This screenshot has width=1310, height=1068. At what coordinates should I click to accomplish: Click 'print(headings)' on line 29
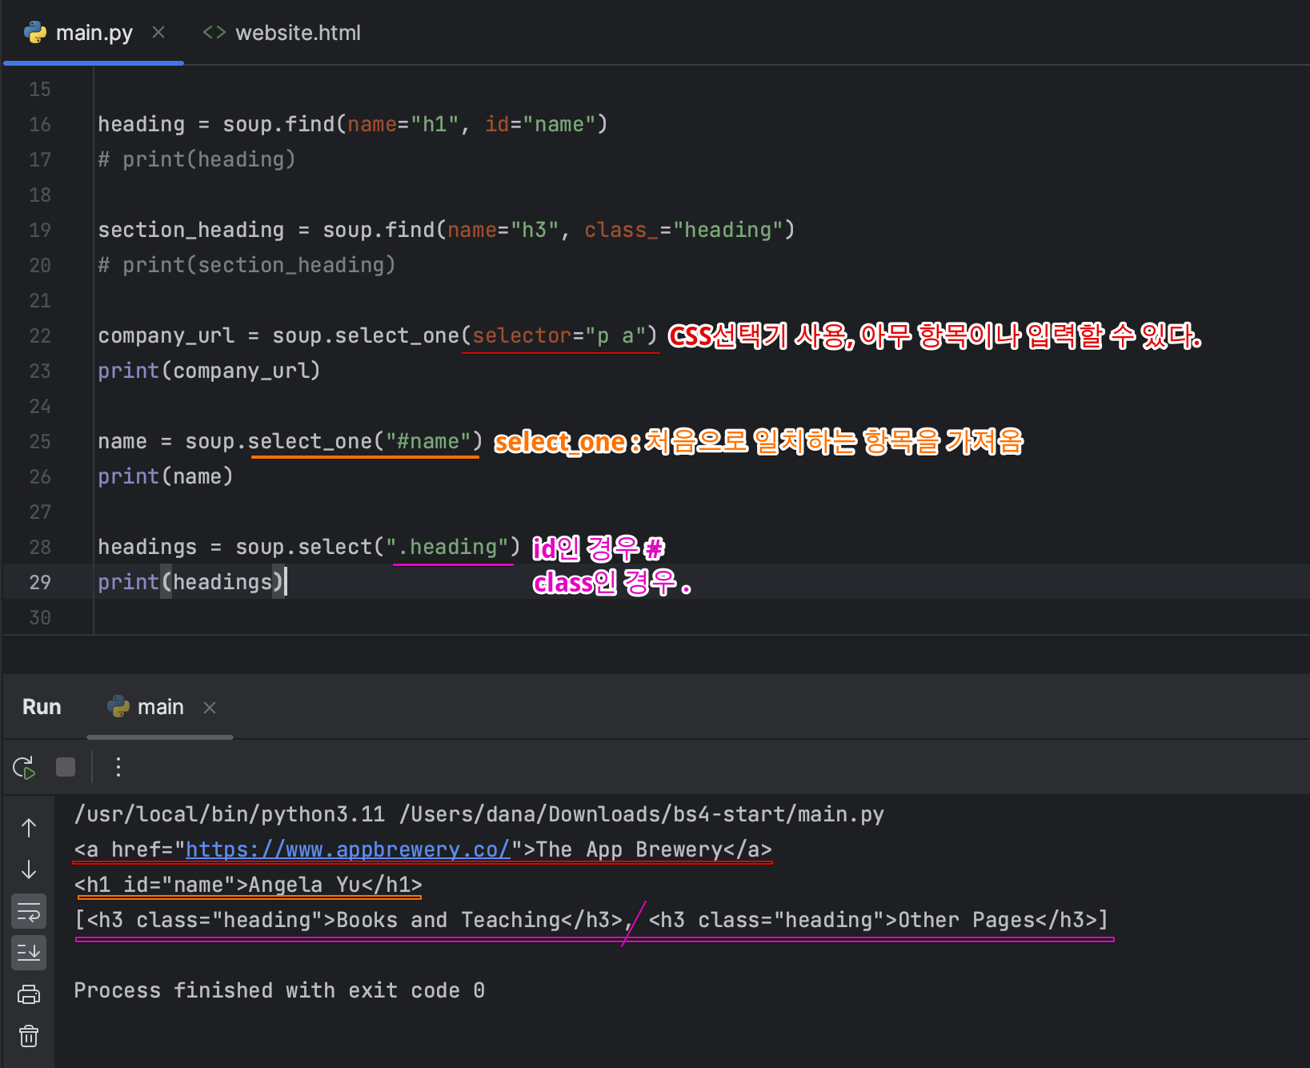tap(190, 582)
